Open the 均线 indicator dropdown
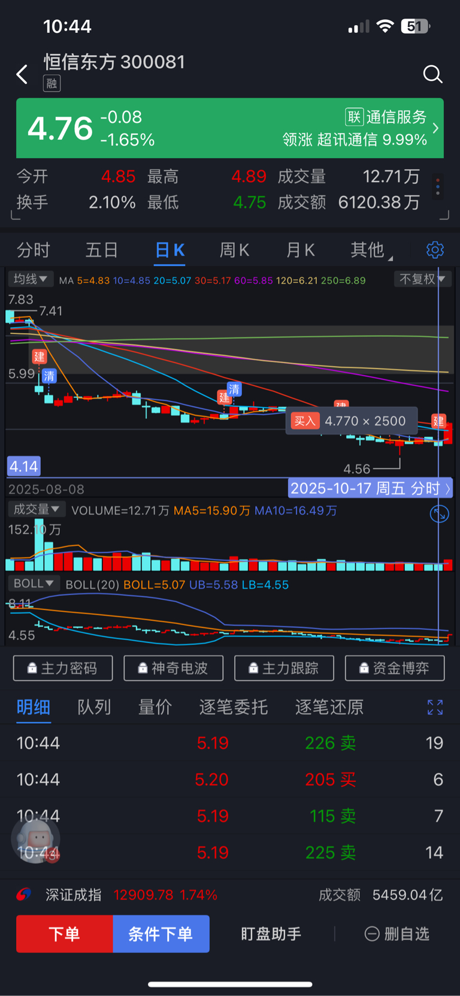 [30, 279]
